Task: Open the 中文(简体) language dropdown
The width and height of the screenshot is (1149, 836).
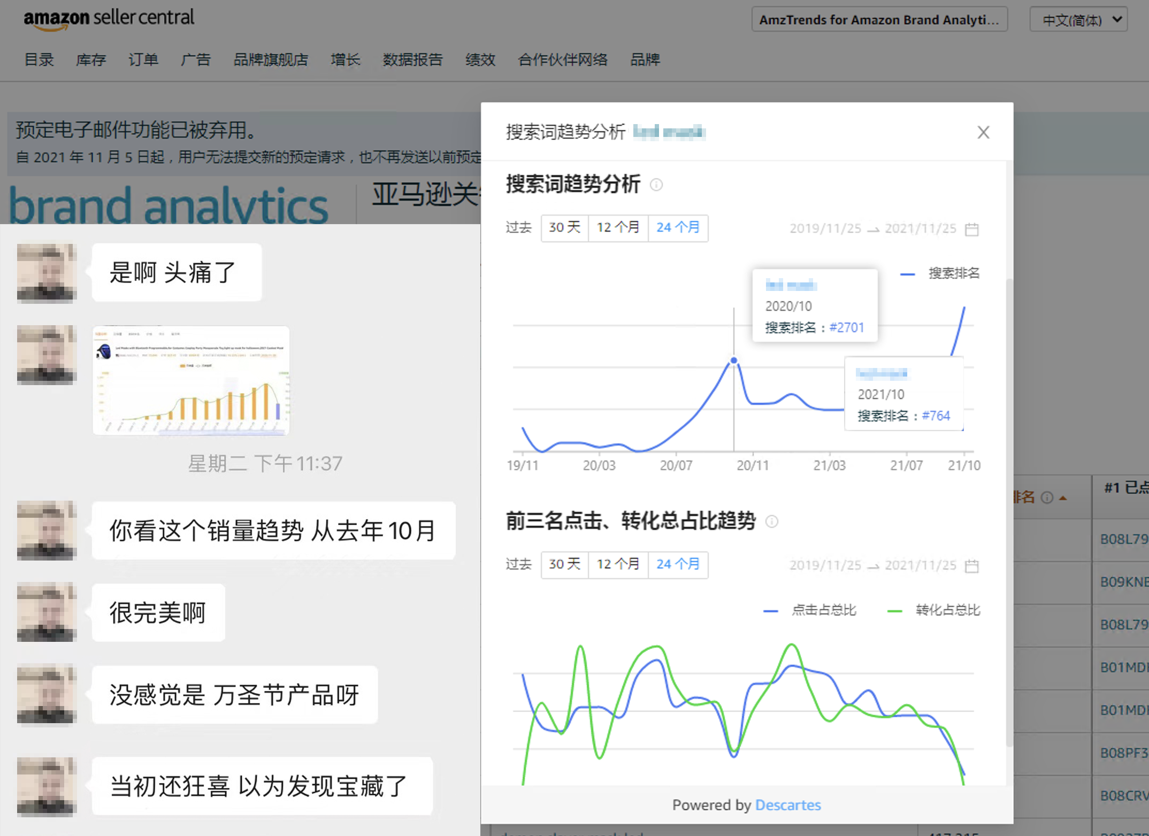Action: tap(1078, 20)
